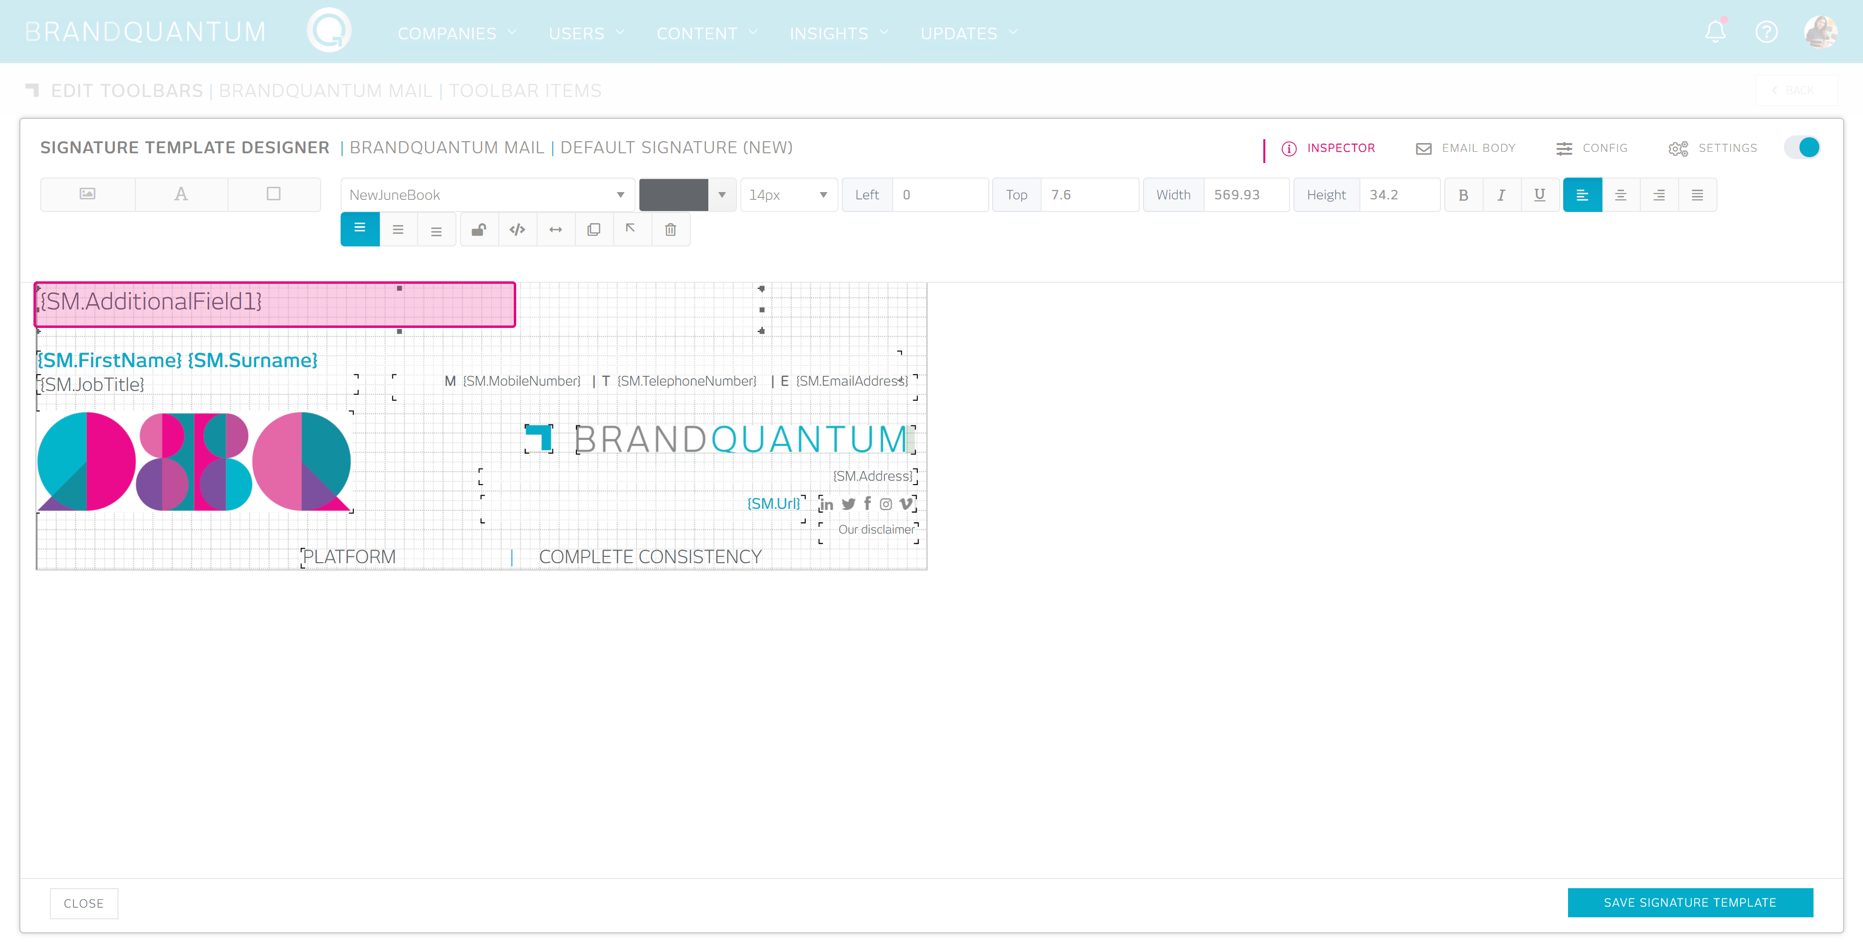The height and width of the screenshot is (943, 1863).
Task: Open notifications bell
Action: pyautogui.click(x=1716, y=32)
